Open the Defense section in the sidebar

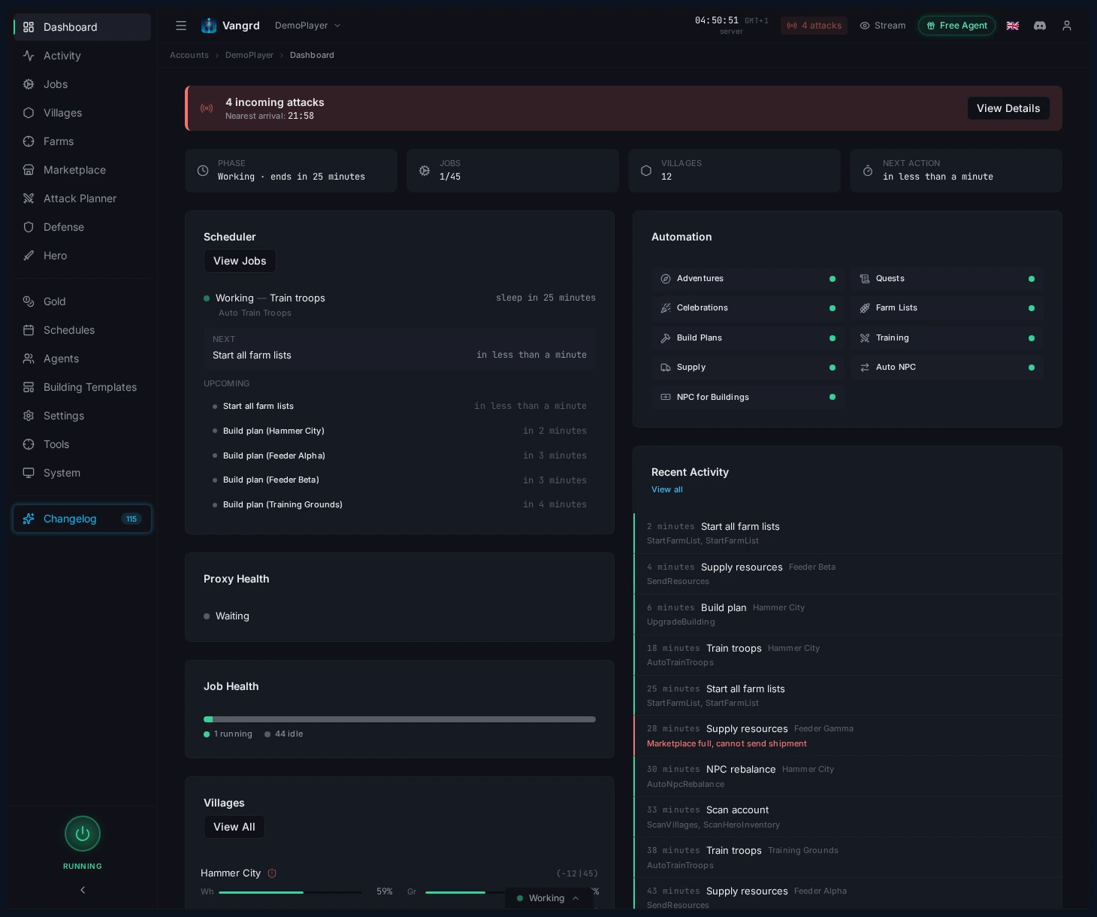pos(64,227)
